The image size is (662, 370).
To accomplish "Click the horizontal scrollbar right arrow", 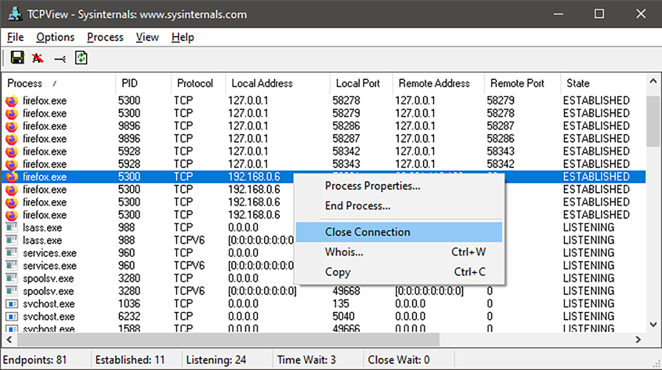I will (638, 340).
